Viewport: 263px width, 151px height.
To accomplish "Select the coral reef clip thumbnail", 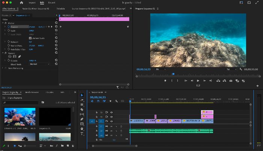I will click(x=20, y=117).
